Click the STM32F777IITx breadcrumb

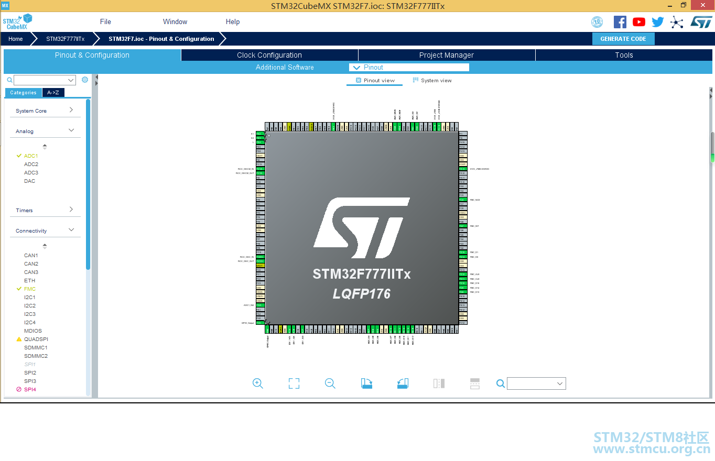click(x=65, y=39)
